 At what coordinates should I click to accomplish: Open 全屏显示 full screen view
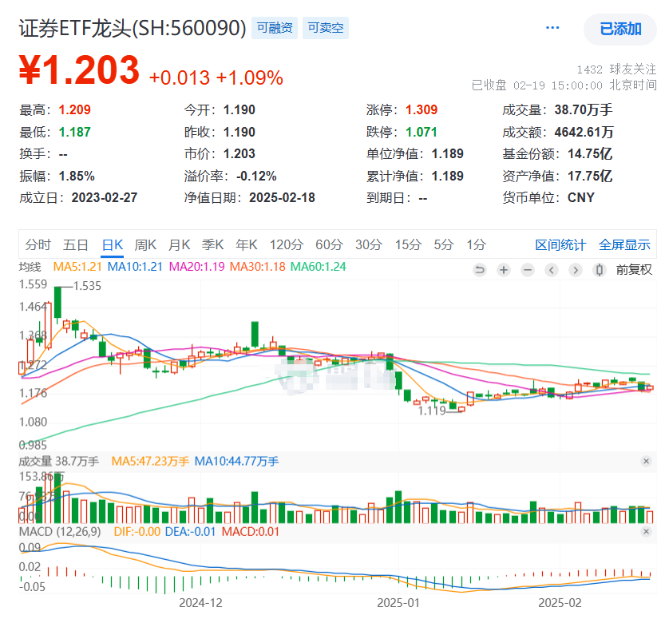pos(625,245)
